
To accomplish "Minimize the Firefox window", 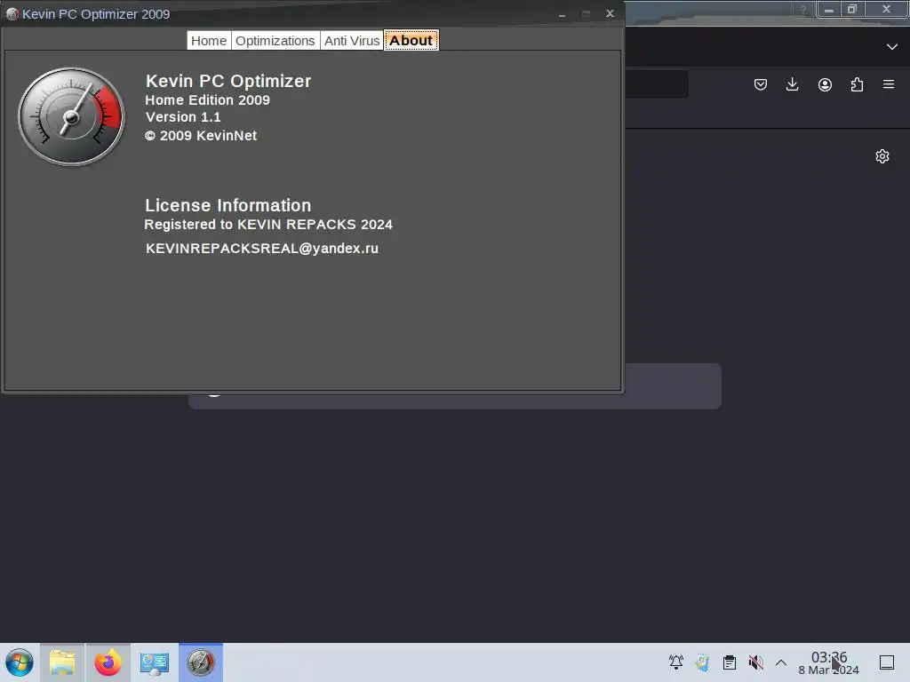I will pyautogui.click(x=829, y=9).
